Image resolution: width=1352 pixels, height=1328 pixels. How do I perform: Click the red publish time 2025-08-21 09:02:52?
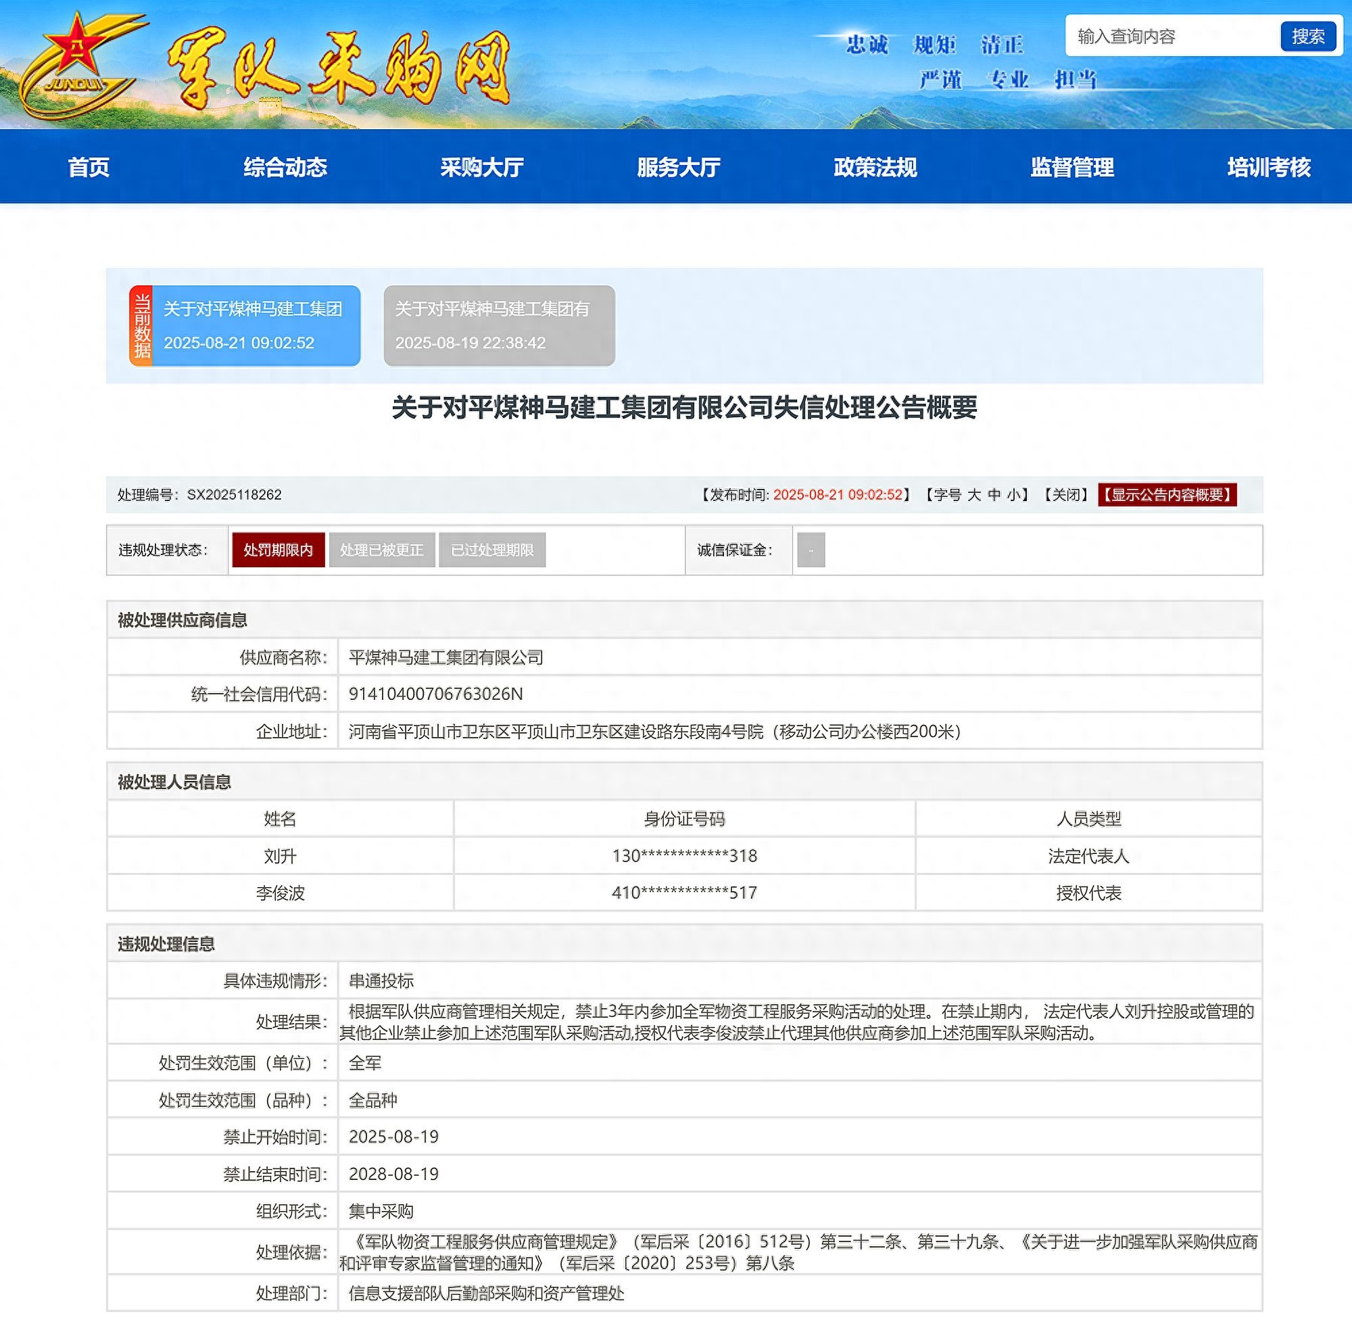(x=838, y=494)
